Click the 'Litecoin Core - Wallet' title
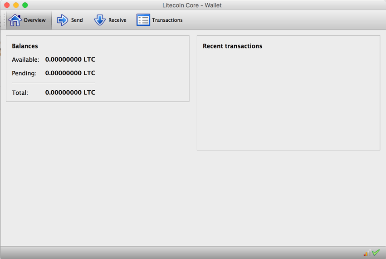This screenshot has width=386, height=259. pyautogui.click(x=192, y=5)
